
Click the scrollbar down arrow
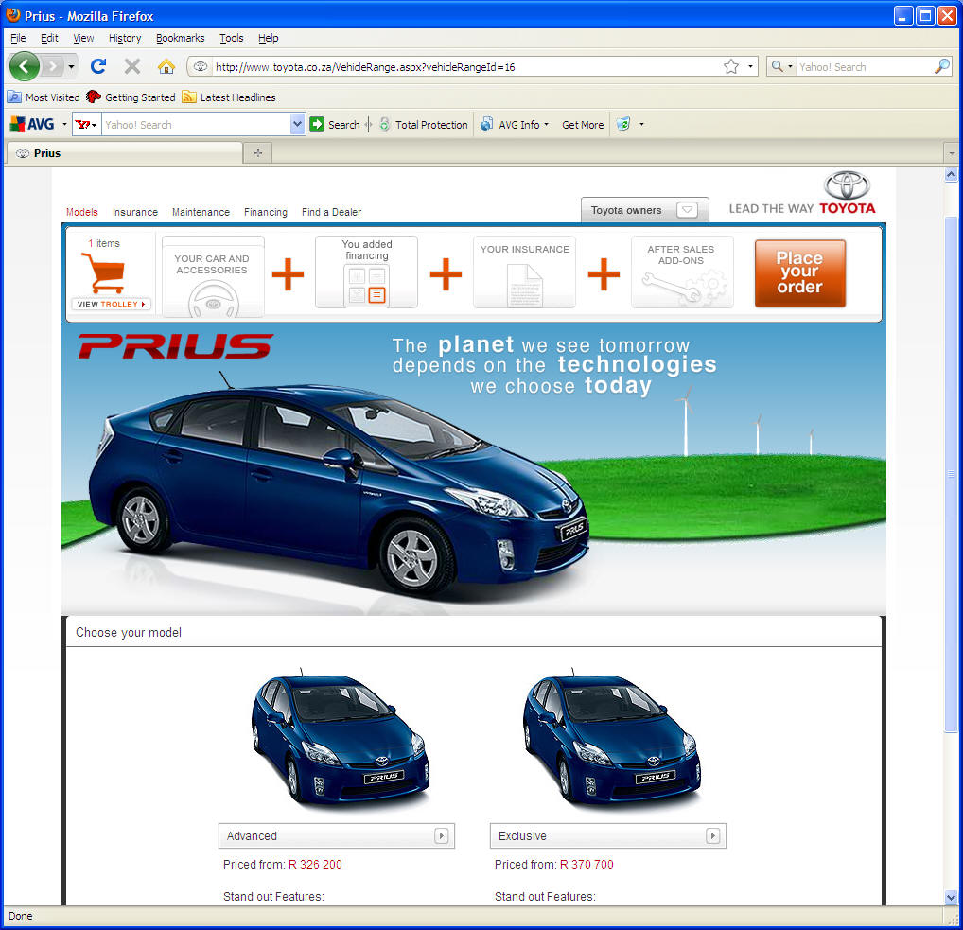click(951, 898)
